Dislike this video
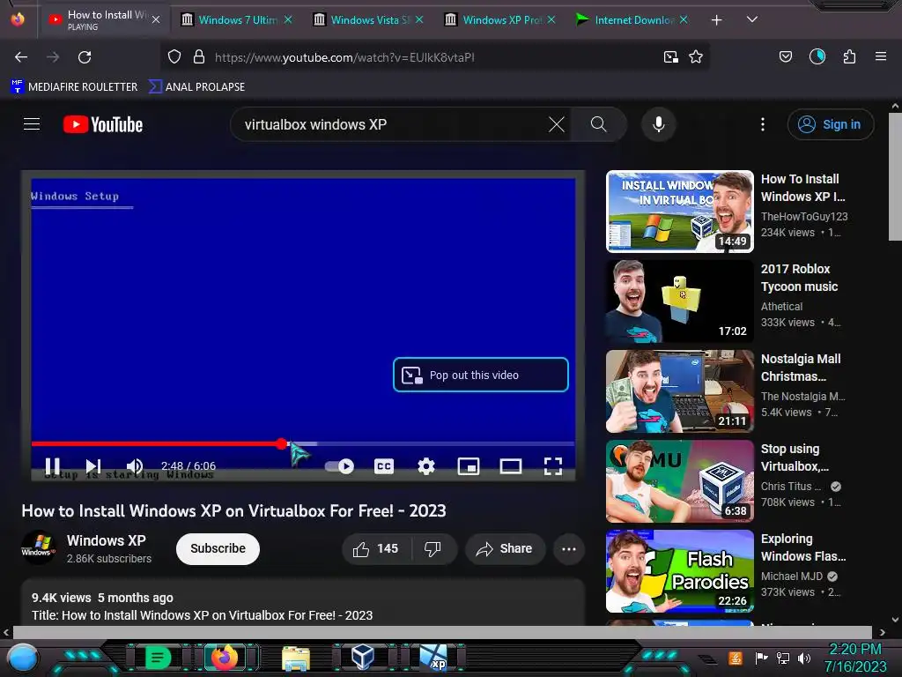902x677 pixels. (433, 548)
